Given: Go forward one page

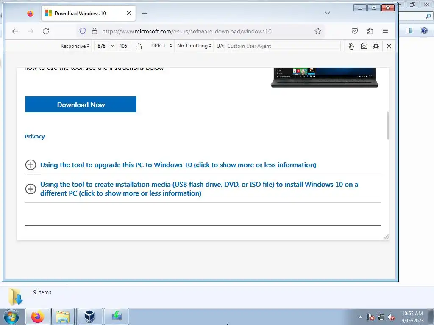Looking at the screenshot, I should pyautogui.click(x=31, y=31).
